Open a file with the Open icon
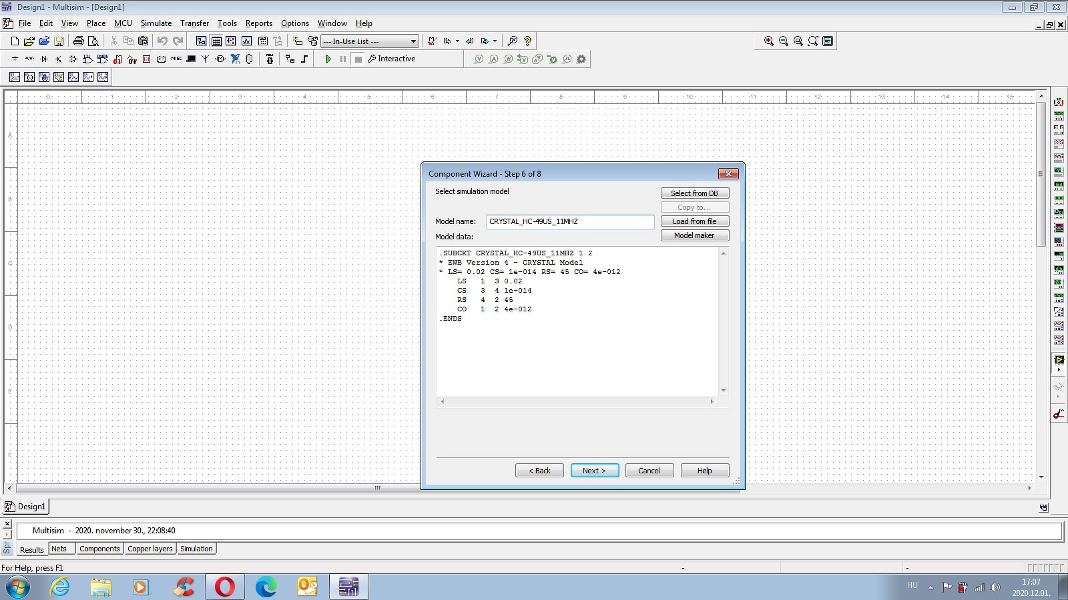 click(x=29, y=41)
